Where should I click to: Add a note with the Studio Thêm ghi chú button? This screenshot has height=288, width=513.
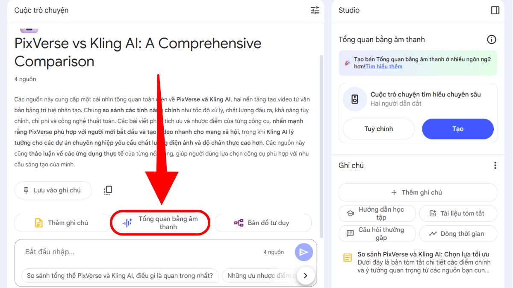click(418, 192)
